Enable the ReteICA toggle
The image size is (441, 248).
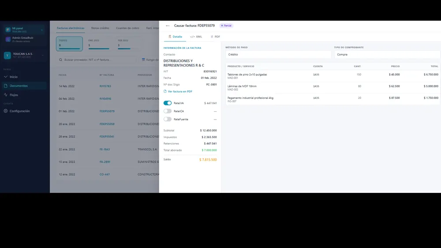pos(167,111)
